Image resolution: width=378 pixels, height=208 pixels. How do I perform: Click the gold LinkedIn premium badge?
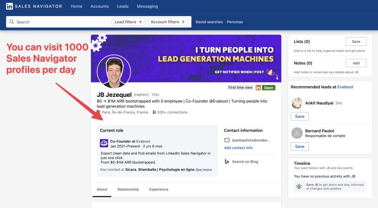[258, 88]
